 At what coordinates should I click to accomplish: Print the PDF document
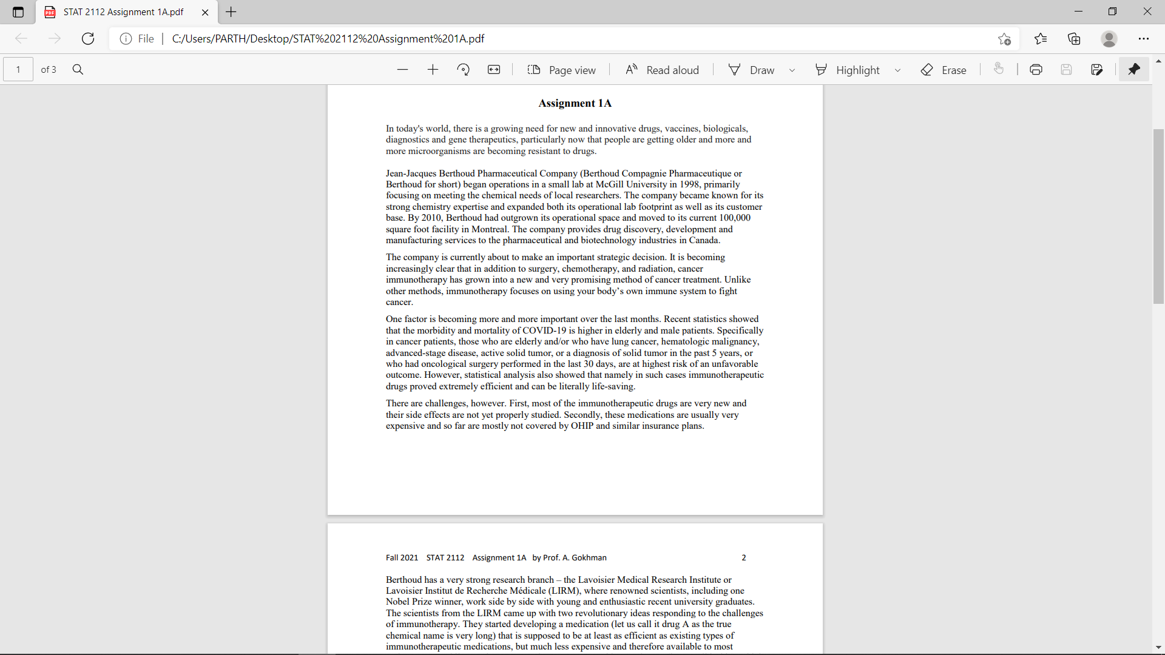pos(1036,69)
